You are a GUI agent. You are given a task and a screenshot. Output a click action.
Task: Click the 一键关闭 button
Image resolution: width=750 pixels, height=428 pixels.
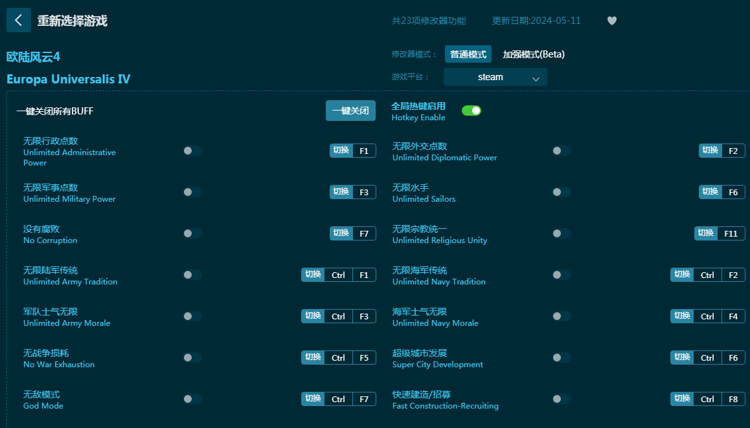click(350, 111)
